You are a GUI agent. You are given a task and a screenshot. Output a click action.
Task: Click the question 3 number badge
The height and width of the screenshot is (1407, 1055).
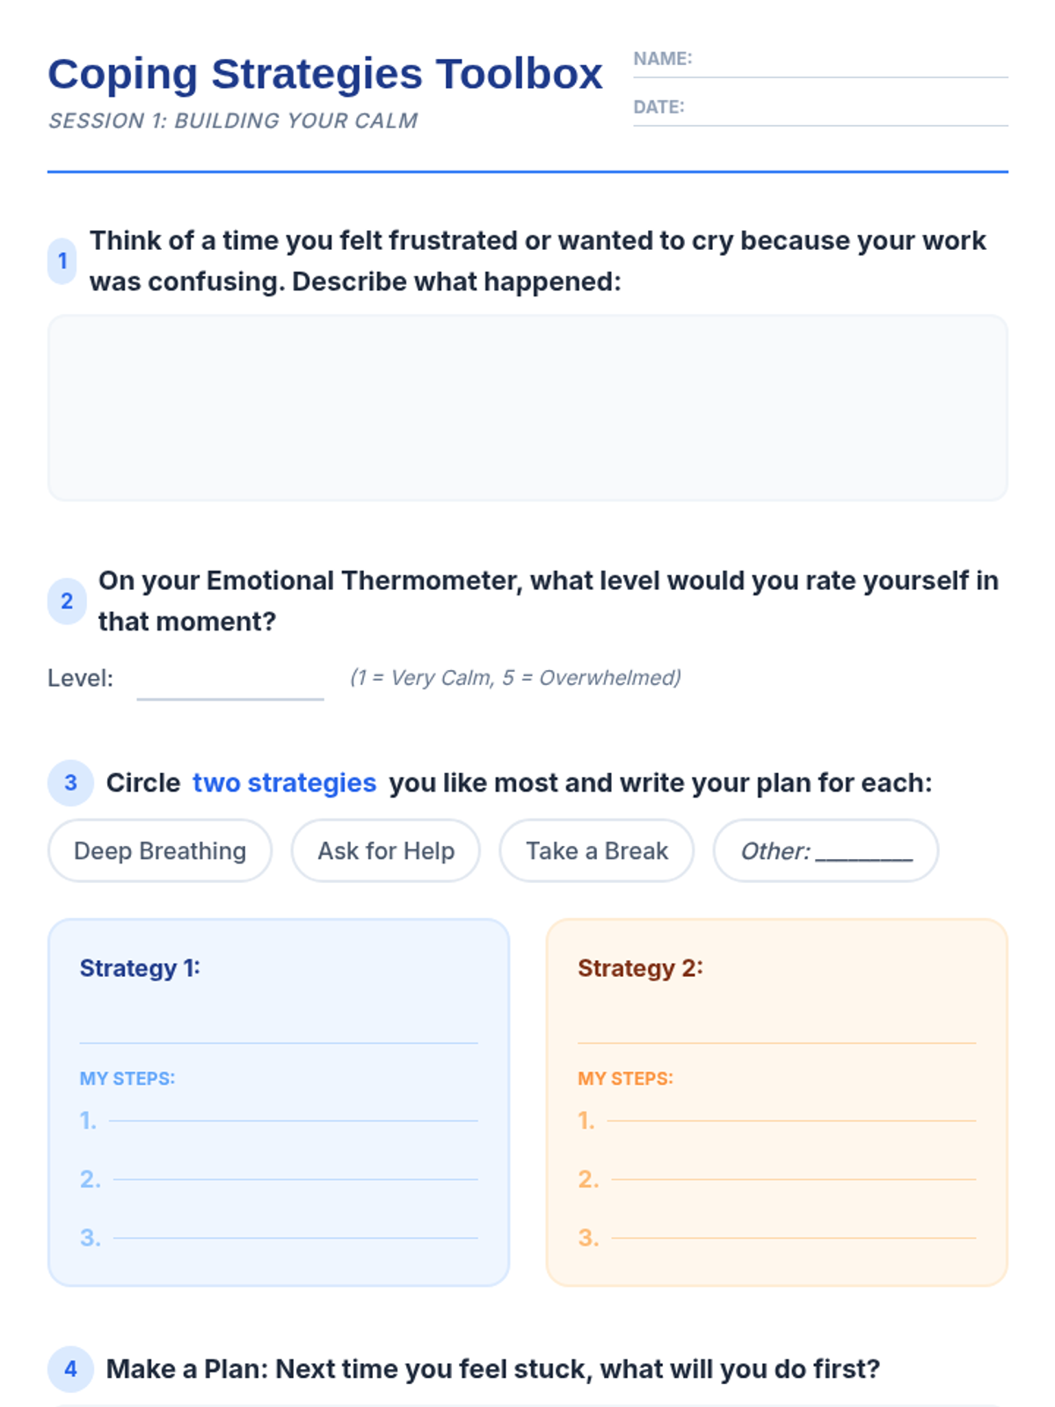[70, 783]
